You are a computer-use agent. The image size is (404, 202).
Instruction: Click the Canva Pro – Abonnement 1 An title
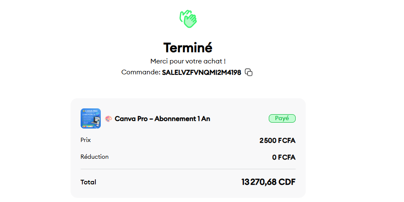[163, 119]
